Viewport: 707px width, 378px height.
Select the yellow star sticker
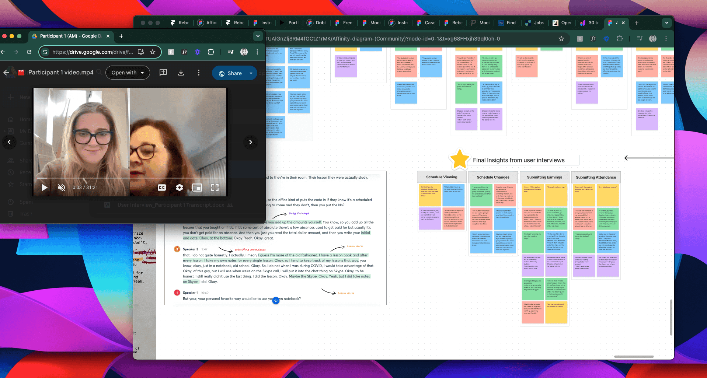(x=460, y=160)
